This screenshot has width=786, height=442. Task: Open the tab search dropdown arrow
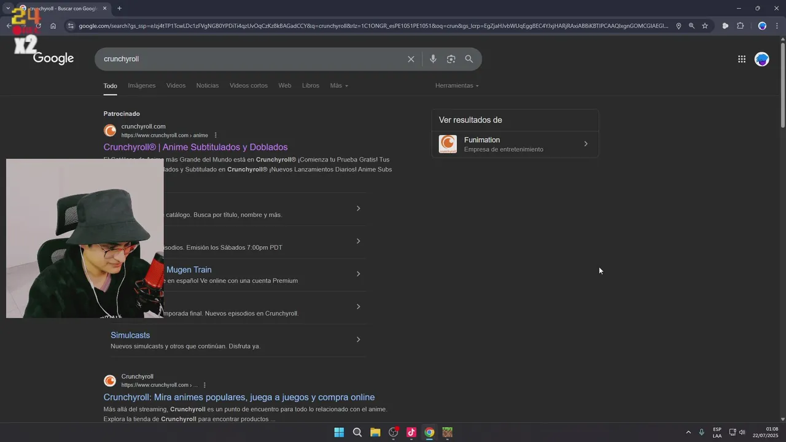coord(8,9)
